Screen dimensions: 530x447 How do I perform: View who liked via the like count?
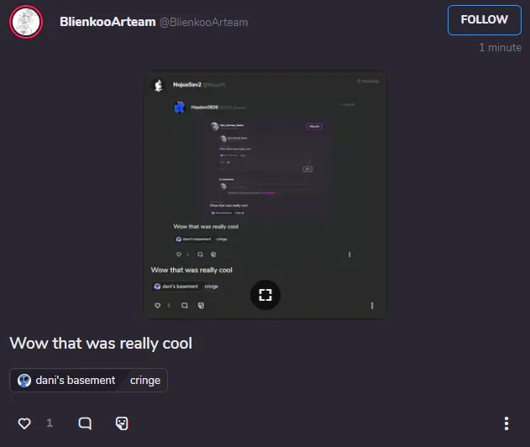point(50,423)
